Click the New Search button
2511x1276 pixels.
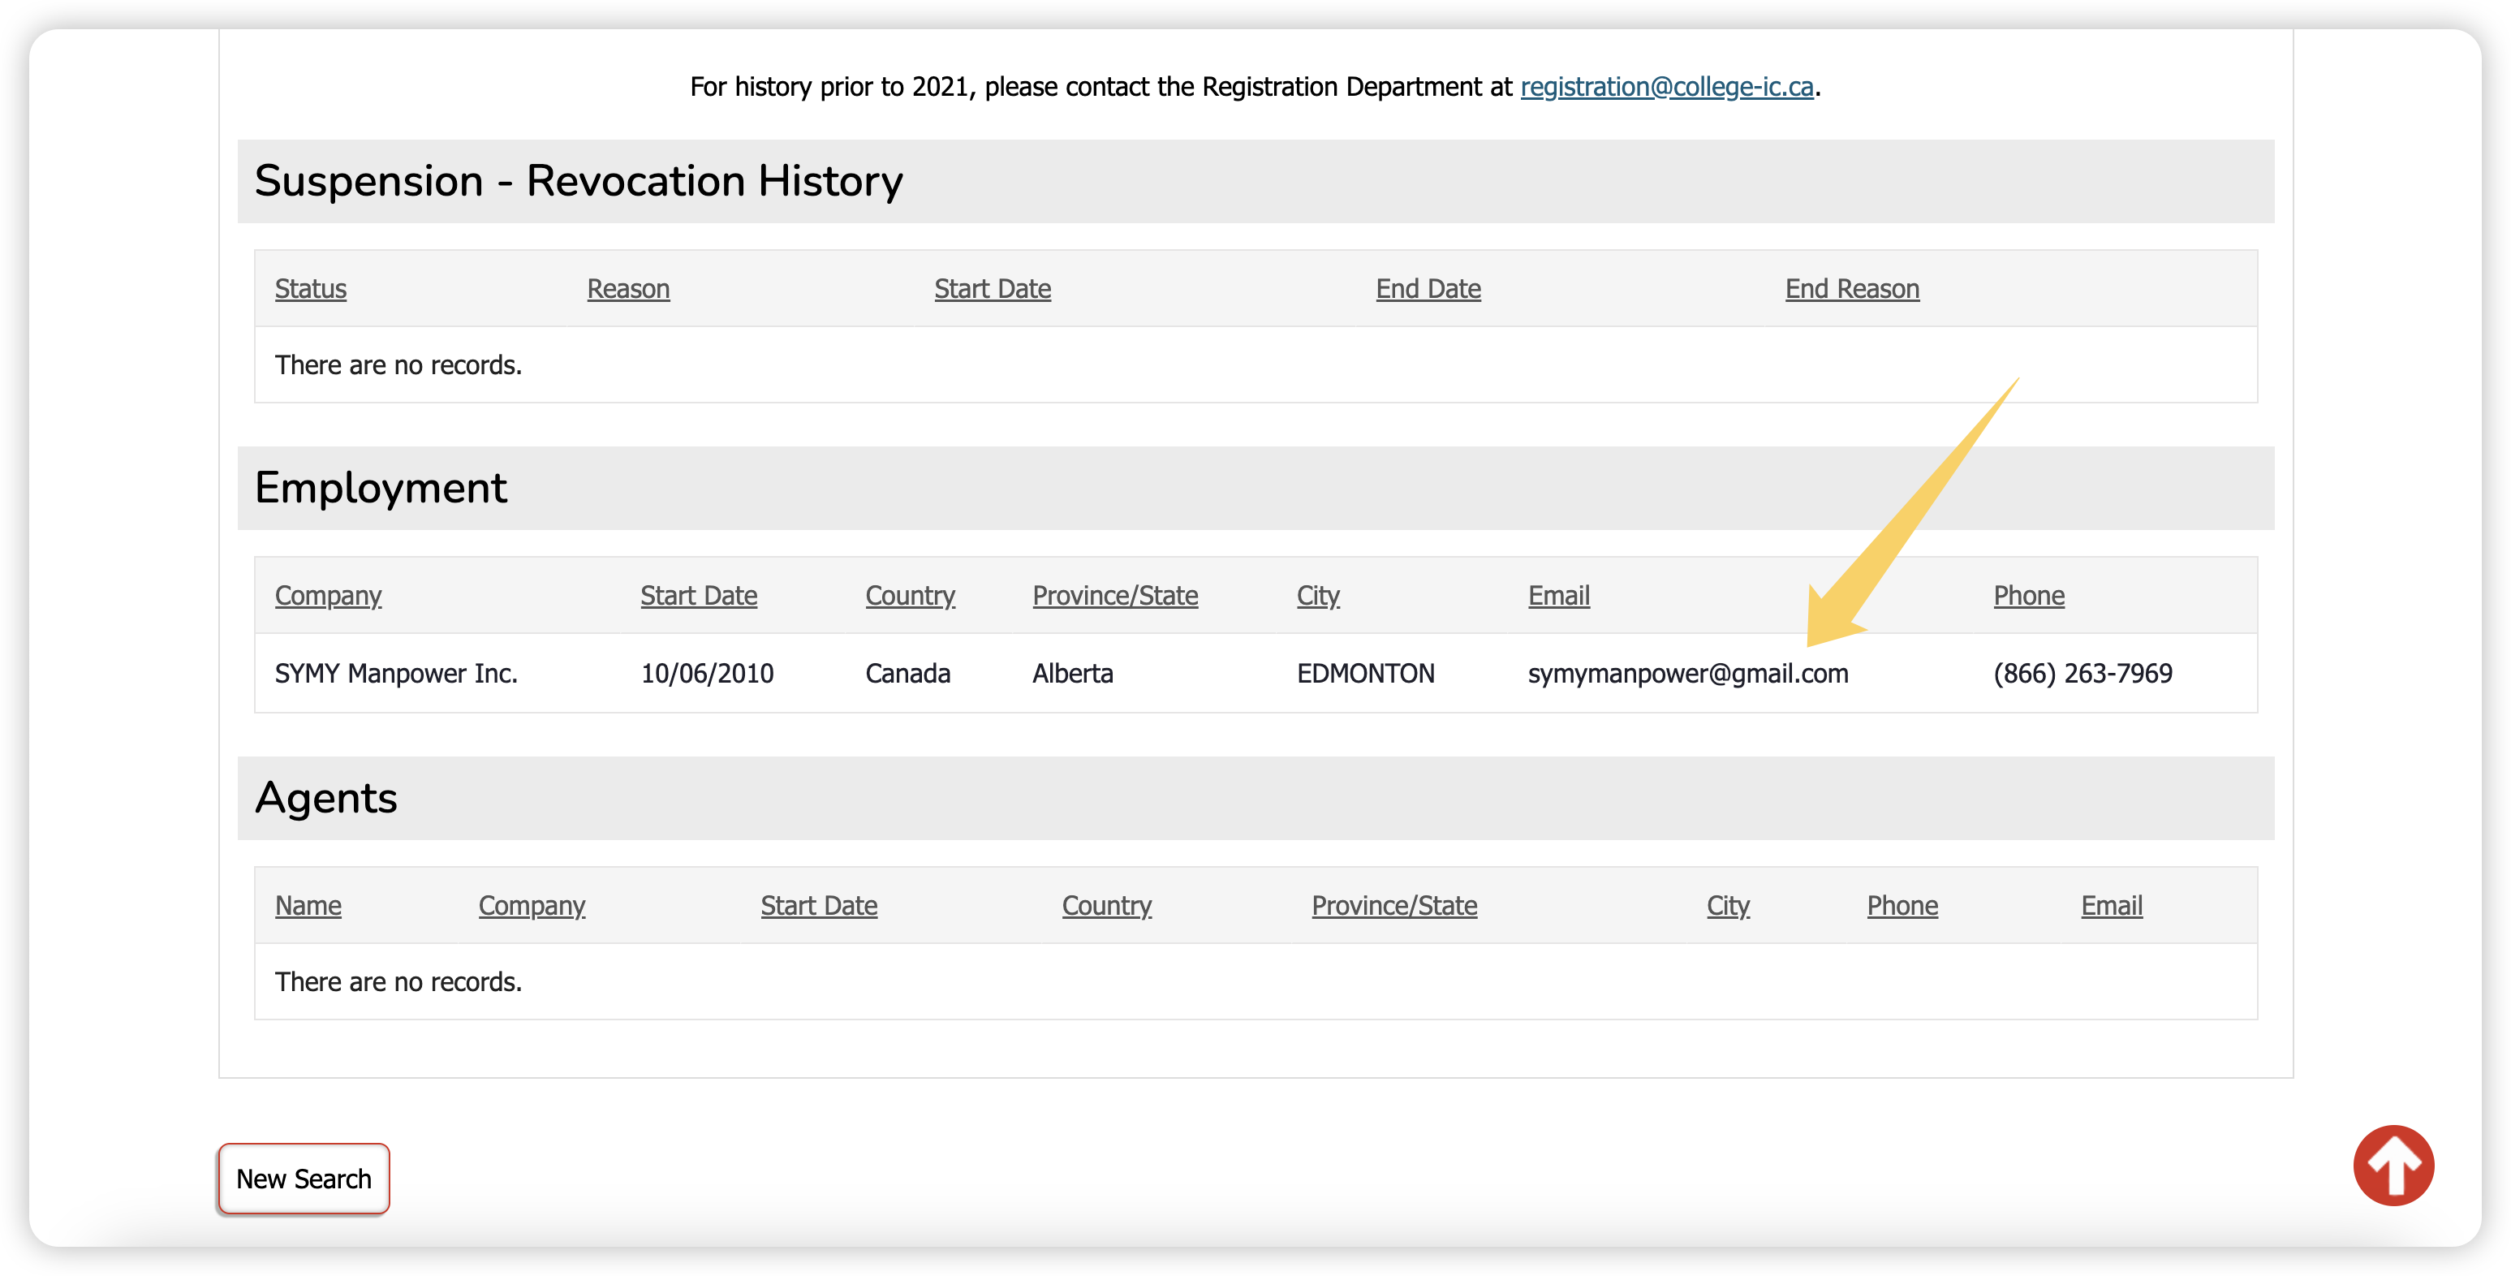point(304,1179)
